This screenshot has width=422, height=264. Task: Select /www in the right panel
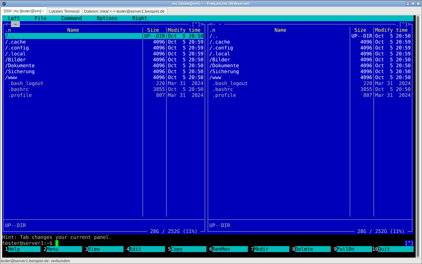click(x=310, y=78)
